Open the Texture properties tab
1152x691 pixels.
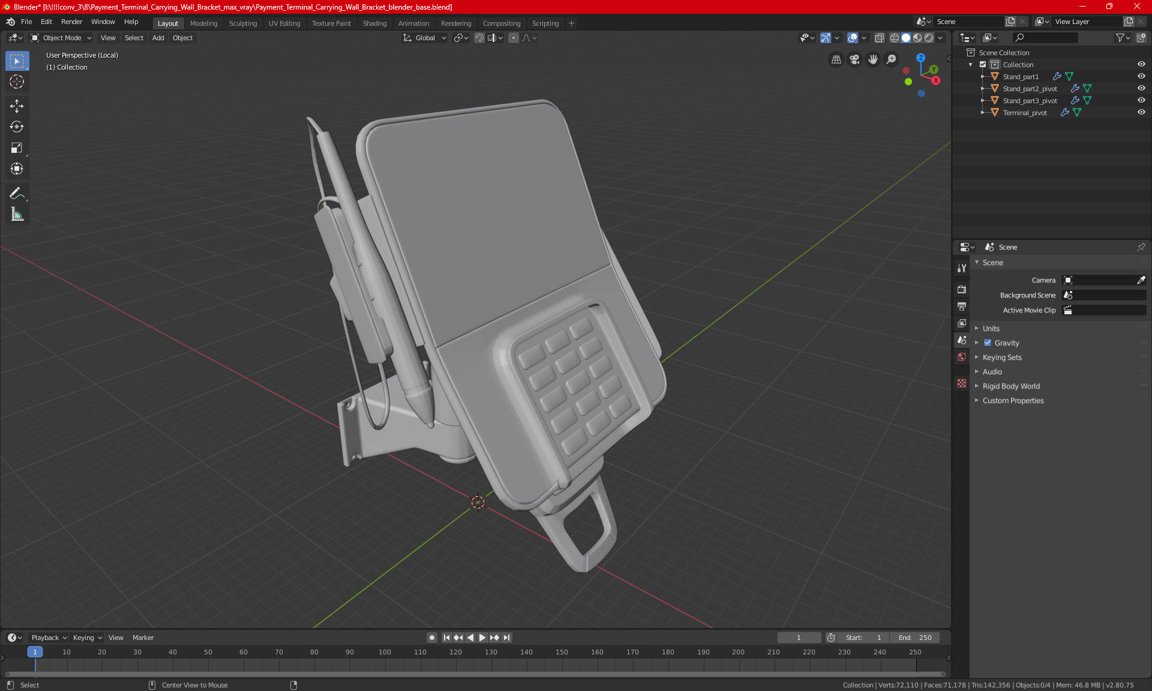pos(962,383)
